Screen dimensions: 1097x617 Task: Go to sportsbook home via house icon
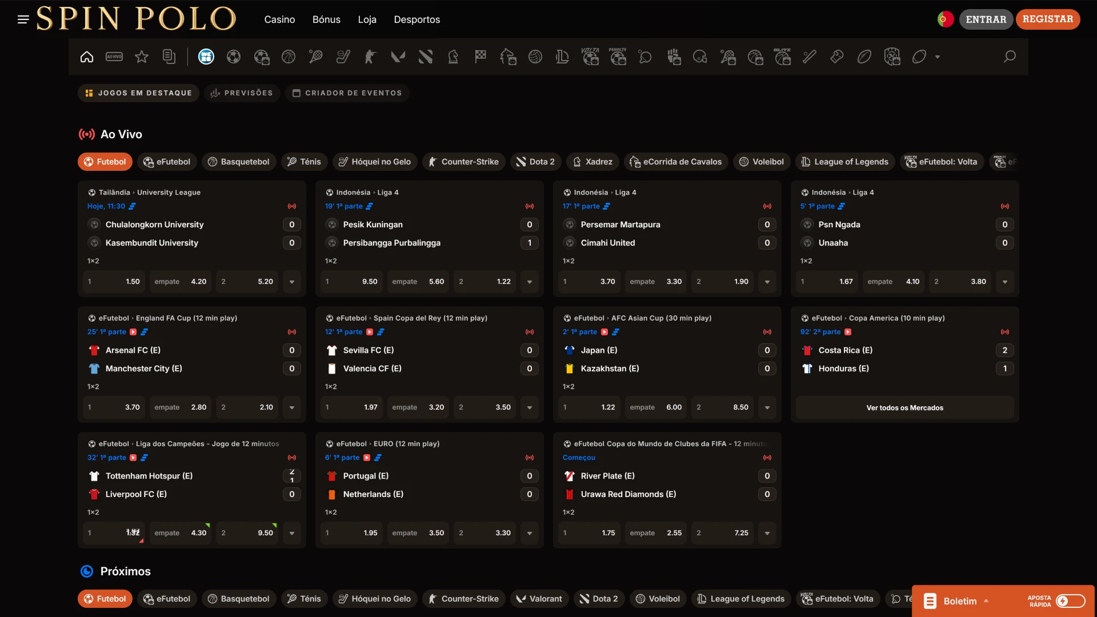(x=87, y=57)
